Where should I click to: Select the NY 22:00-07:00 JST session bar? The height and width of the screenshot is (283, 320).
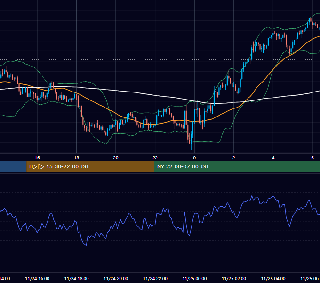pos(237,166)
